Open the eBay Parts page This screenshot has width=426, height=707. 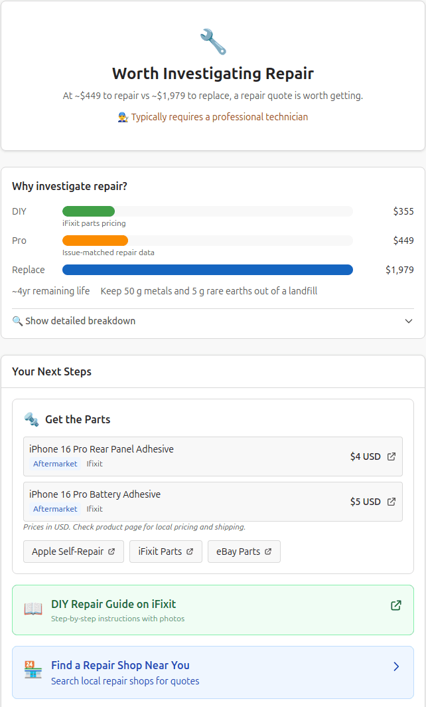(x=244, y=551)
